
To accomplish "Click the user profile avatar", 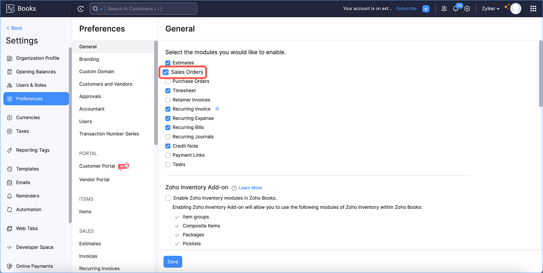I will pyautogui.click(x=516, y=9).
